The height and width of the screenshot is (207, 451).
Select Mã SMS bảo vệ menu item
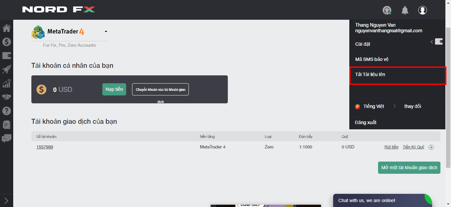click(x=372, y=59)
